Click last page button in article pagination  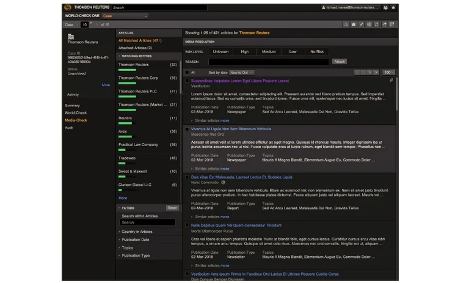pos(376,72)
